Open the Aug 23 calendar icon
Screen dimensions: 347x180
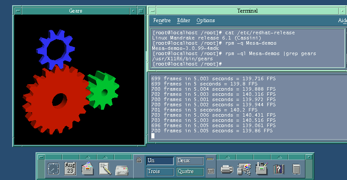click(x=70, y=169)
